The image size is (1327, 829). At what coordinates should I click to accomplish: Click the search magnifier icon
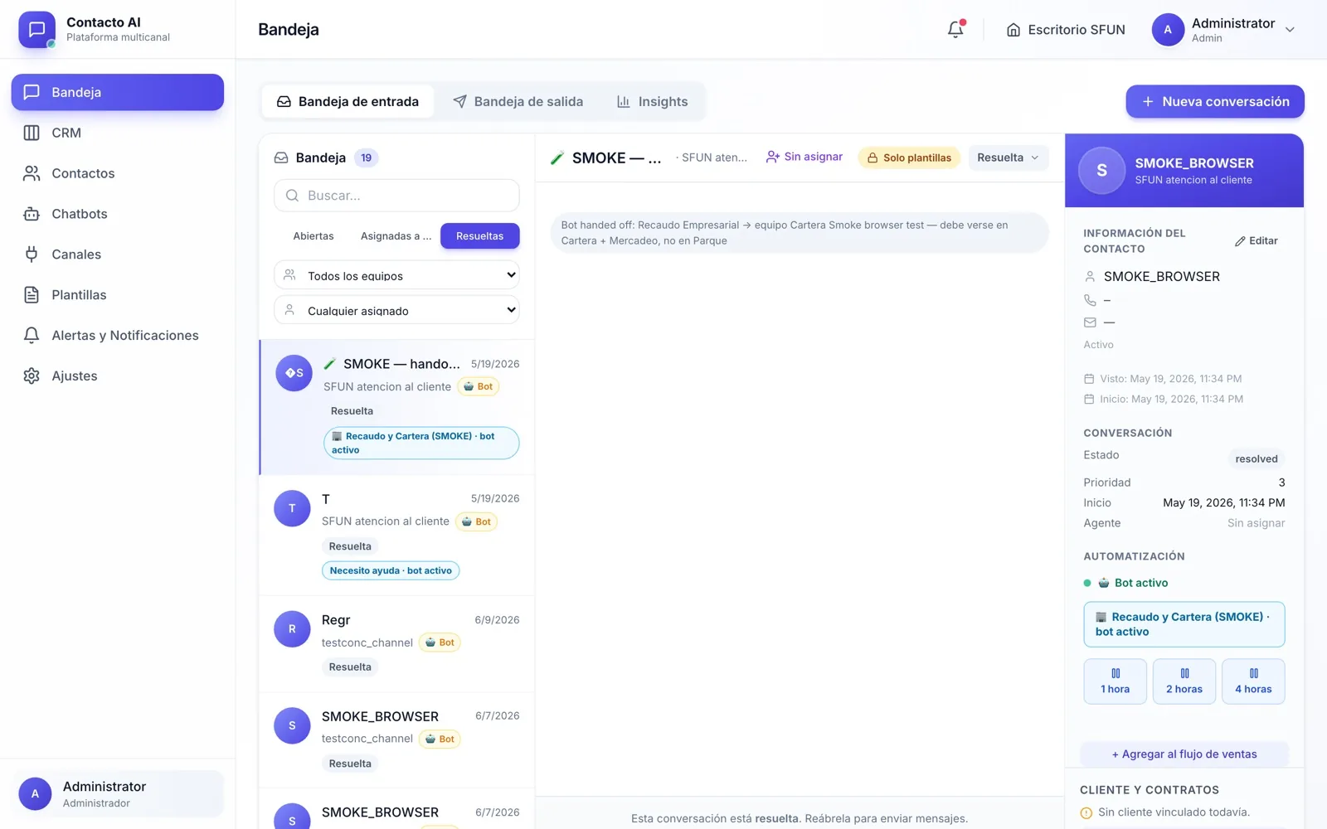292,196
